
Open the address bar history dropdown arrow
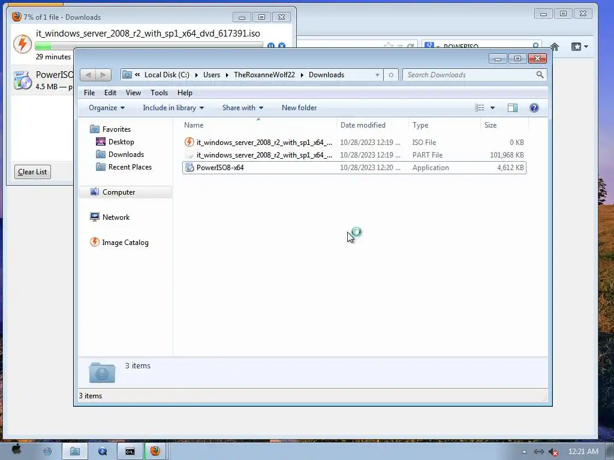point(377,75)
